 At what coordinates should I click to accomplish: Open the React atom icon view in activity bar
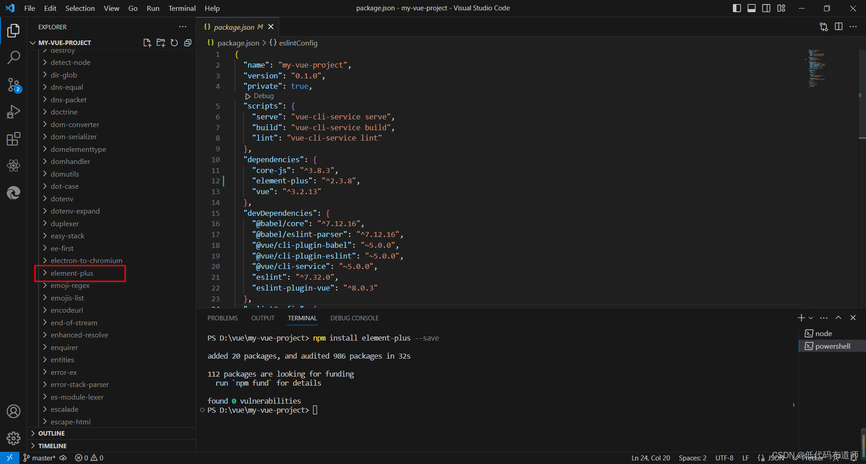[14, 166]
